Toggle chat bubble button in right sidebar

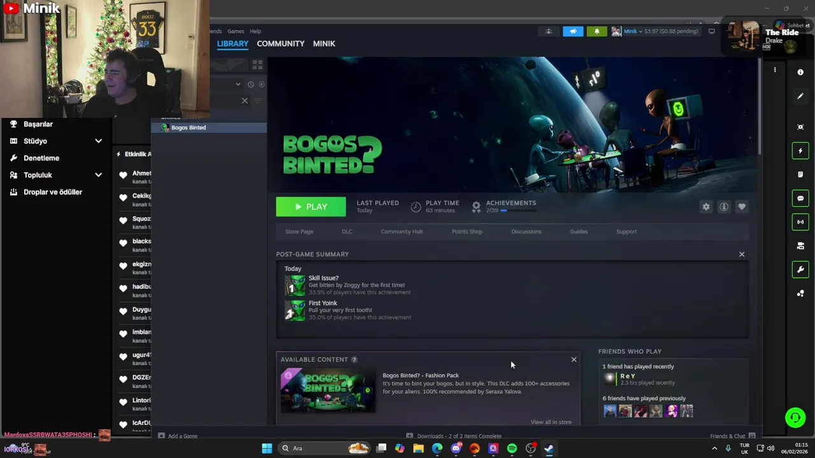click(800, 198)
